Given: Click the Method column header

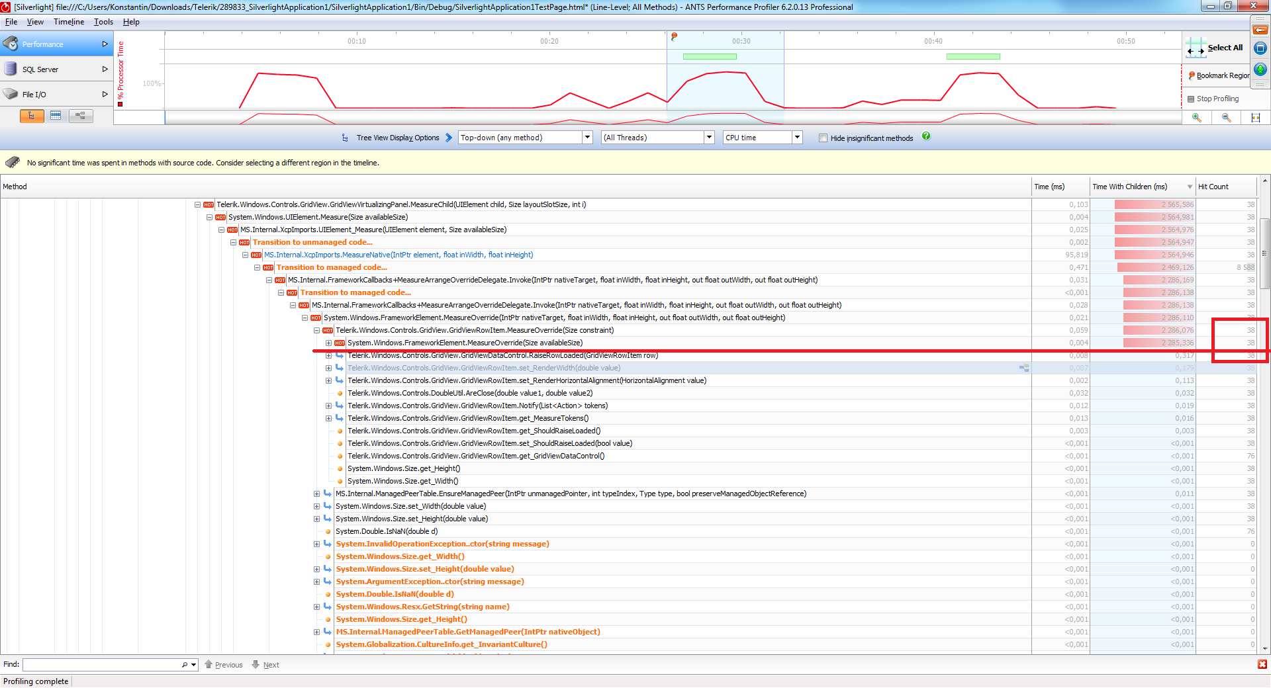Looking at the screenshot, I should coord(516,187).
